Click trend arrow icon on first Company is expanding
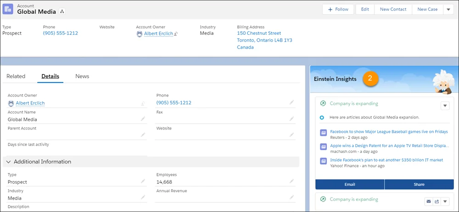This screenshot has width=459, height=212. pos(323,103)
